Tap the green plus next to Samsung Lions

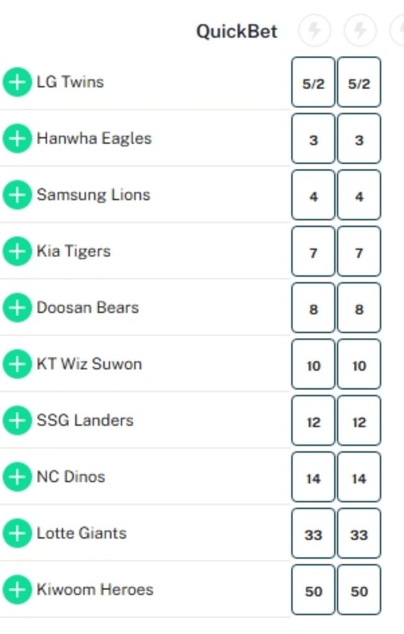17,195
